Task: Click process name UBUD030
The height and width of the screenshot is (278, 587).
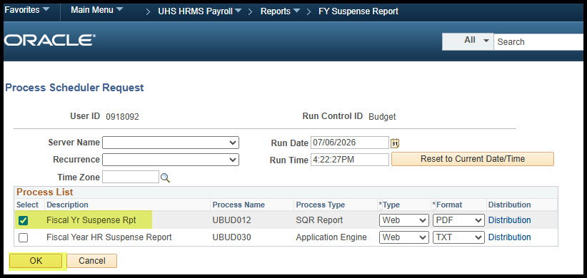Action: [x=232, y=237]
